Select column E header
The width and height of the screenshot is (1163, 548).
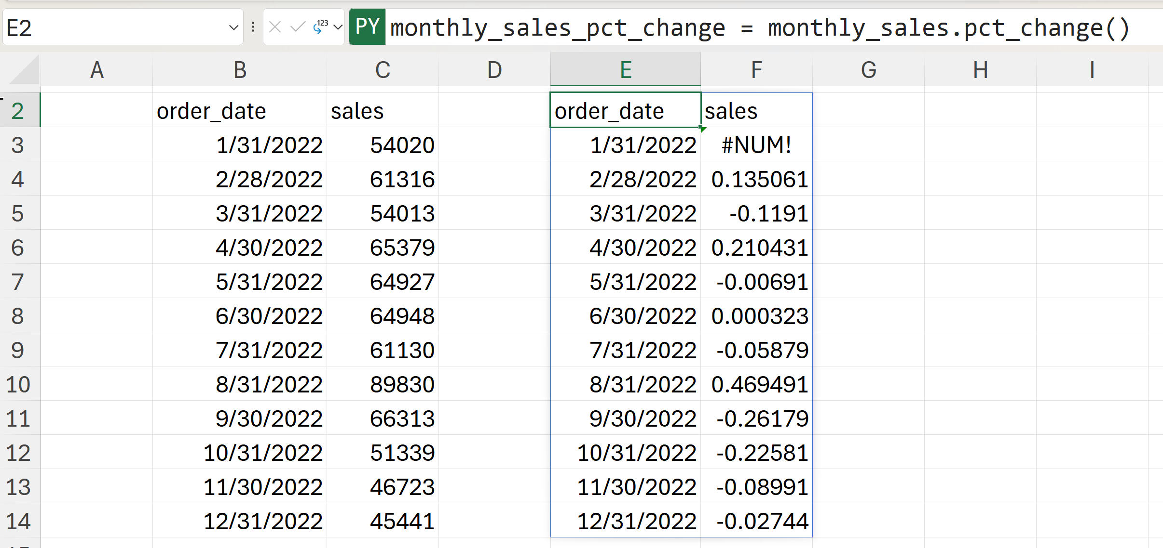click(x=625, y=70)
